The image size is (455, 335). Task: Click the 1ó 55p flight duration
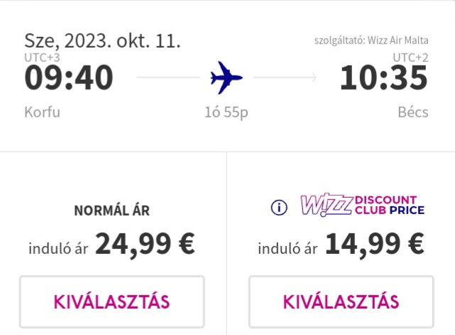click(226, 112)
